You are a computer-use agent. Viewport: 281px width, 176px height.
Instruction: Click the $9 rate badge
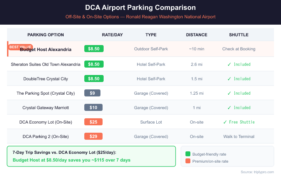92,93
